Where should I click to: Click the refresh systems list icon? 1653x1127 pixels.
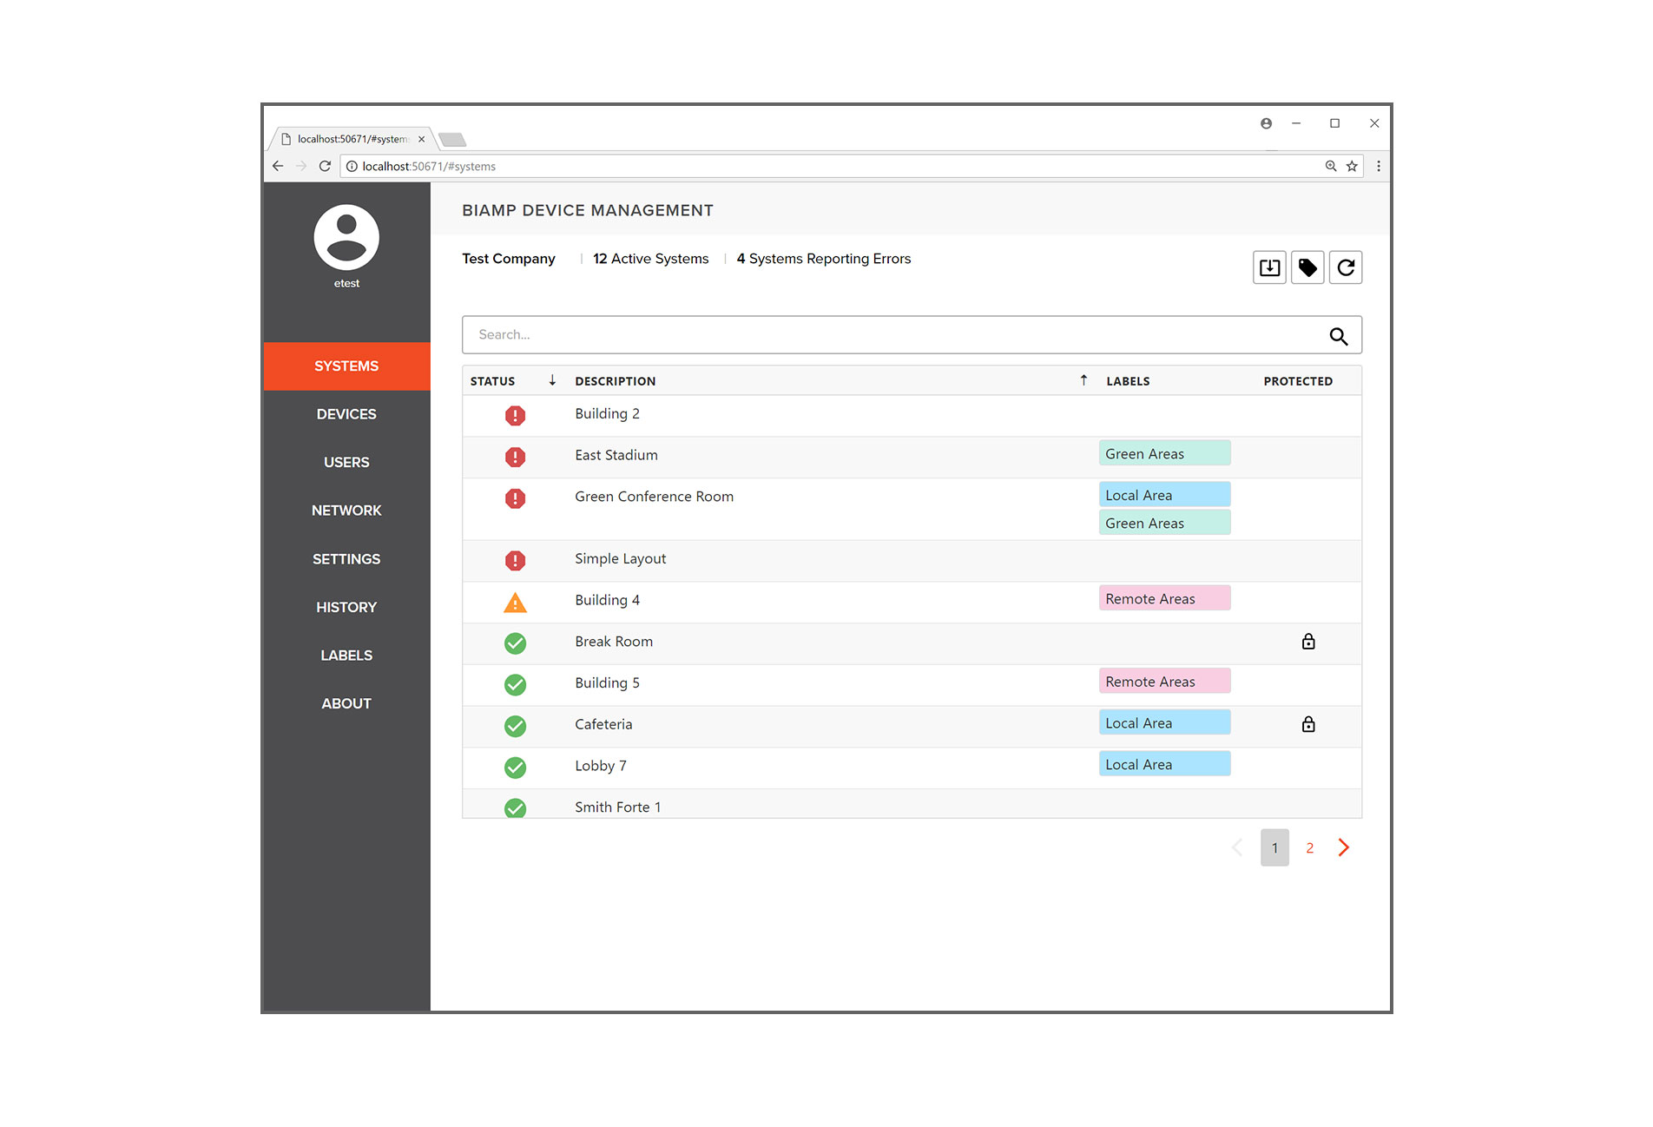[1346, 267]
